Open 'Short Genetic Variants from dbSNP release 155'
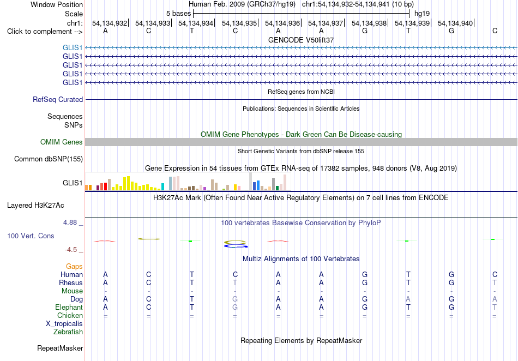Image resolution: width=518 pixels, height=361 pixels. [301, 151]
